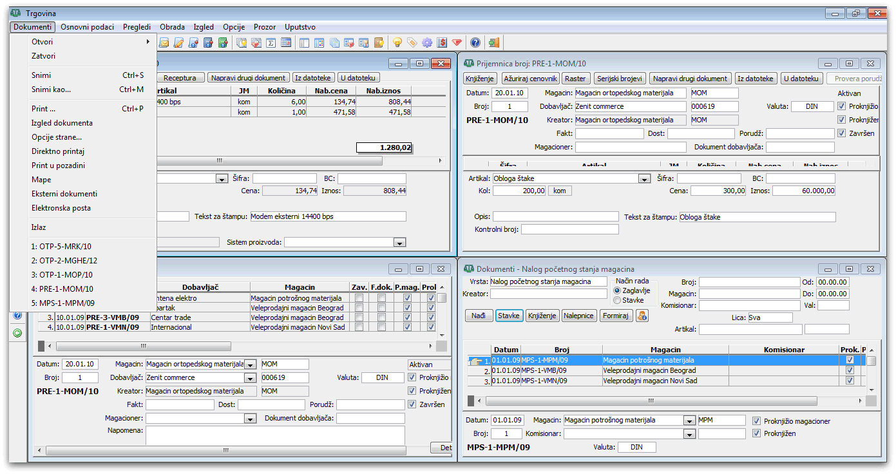Click the user info icon beside Formiraj

(642, 316)
